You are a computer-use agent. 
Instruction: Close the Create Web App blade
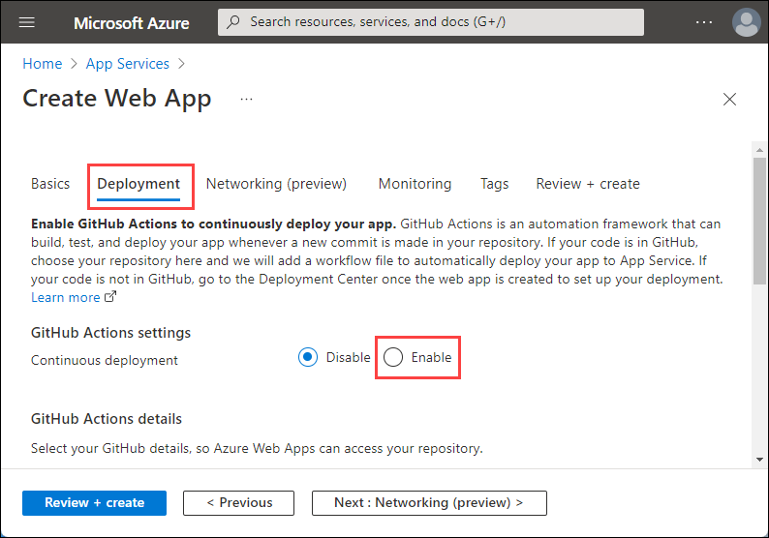pyautogui.click(x=729, y=99)
